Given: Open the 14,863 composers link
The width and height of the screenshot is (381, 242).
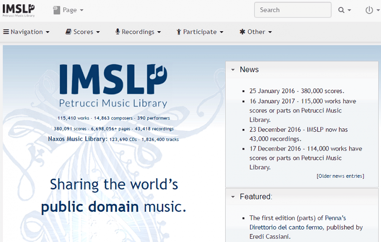Looking at the screenshot, I should pyautogui.click(x=113, y=118).
